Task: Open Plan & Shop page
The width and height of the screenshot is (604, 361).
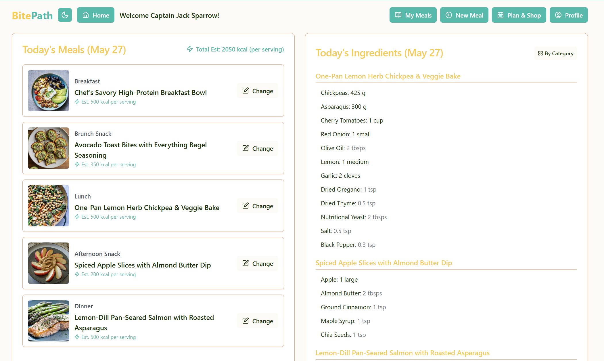Action: tap(519, 15)
